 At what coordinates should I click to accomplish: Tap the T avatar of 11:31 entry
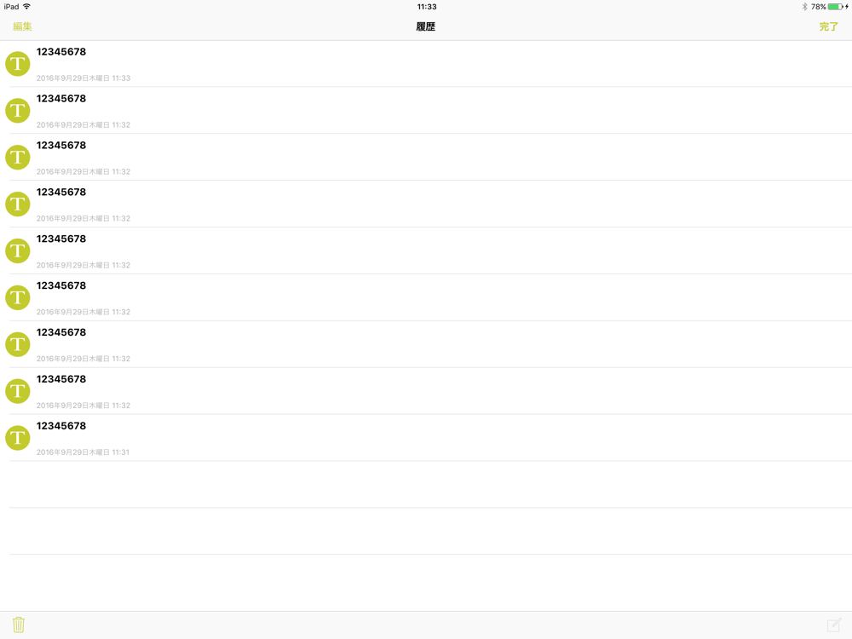coord(17,437)
